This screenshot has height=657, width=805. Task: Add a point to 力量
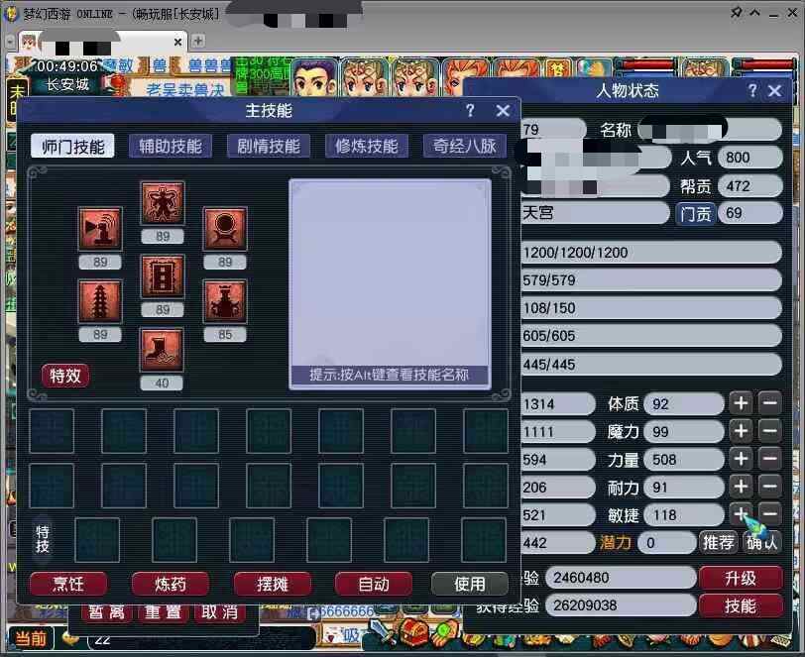click(x=741, y=459)
